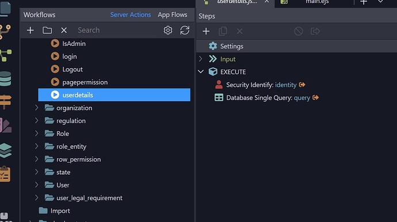Image resolution: width=397 pixels, height=222 pixels.
Task: Open the clipboard checklist sidebar icon
Action: (6, 174)
